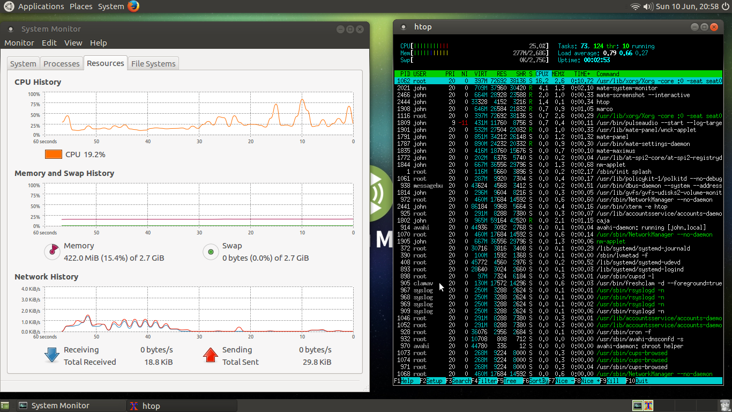
Task: Open the Wi-Fi network indicator
Action: point(636,6)
